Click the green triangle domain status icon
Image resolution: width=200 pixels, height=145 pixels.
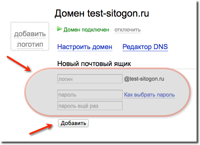pyautogui.click(x=59, y=29)
